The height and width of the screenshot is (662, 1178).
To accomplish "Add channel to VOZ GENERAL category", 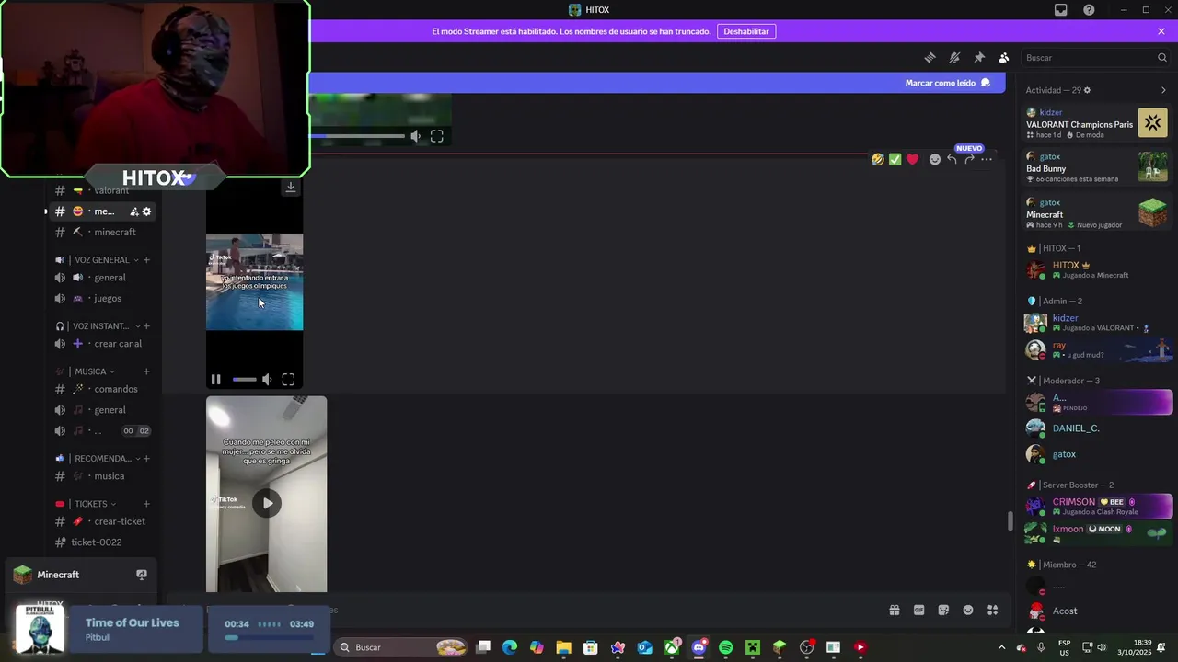I will point(146,259).
